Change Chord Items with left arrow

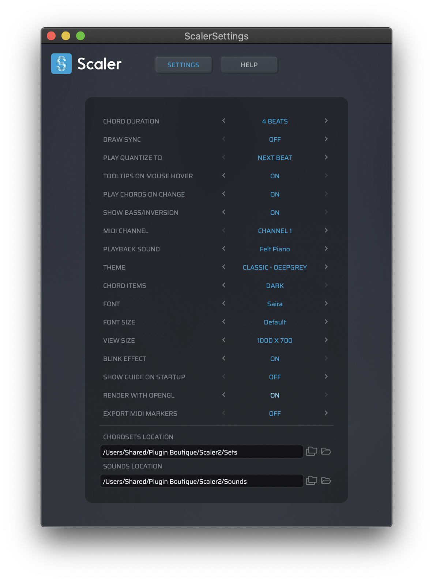tap(224, 285)
